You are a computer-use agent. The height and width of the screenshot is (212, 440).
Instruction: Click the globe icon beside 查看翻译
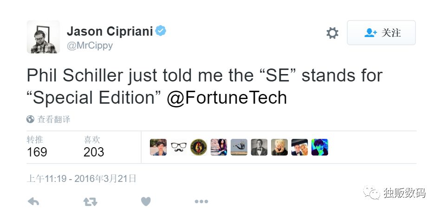tap(31, 119)
